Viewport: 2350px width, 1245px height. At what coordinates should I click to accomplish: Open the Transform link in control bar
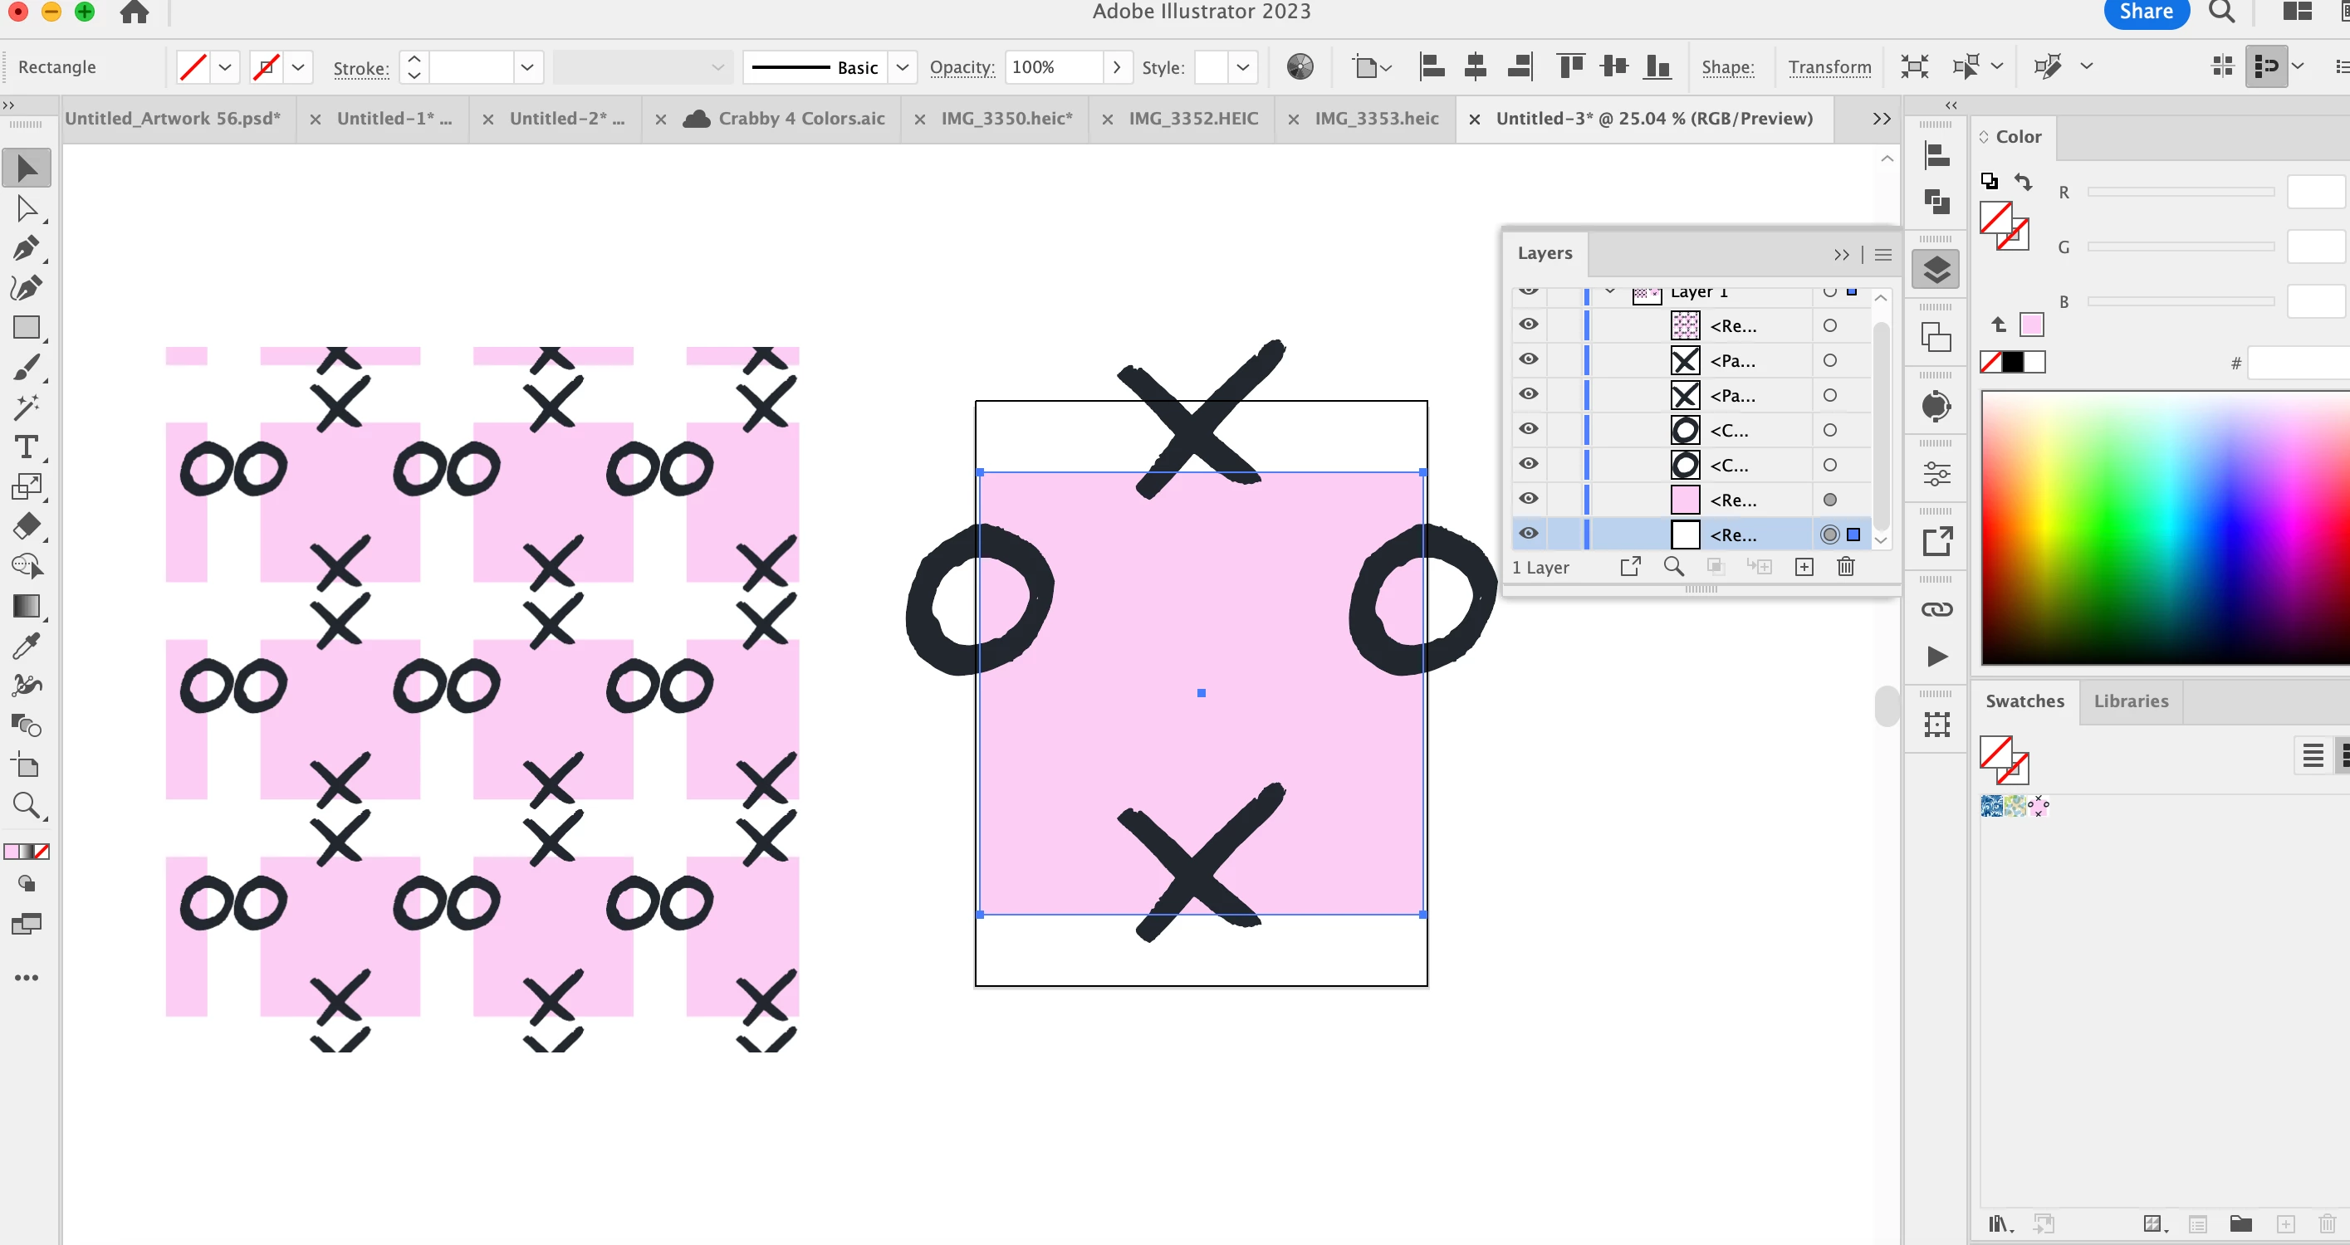[1829, 66]
